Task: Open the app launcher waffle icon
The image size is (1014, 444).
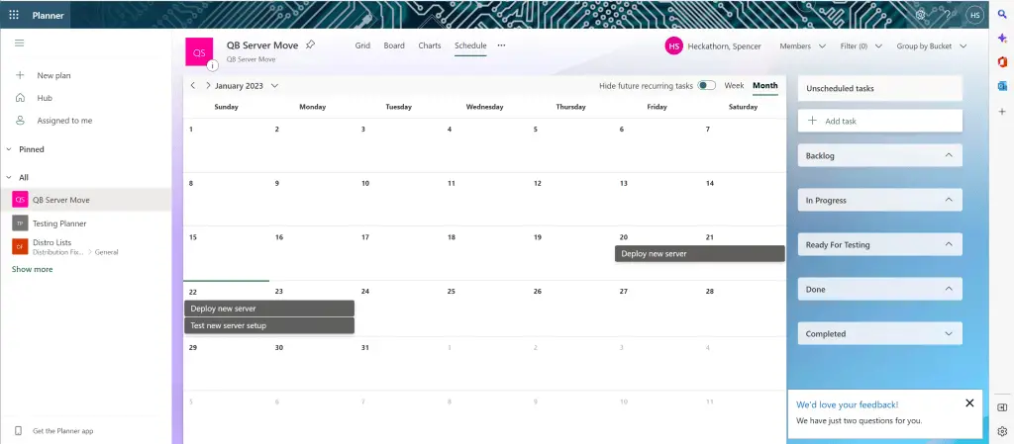Action: (x=14, y=14)
